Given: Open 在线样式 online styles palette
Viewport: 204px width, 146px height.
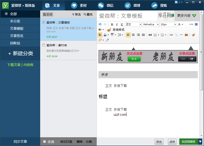Looking at the screenshot, I should point(116,30).
